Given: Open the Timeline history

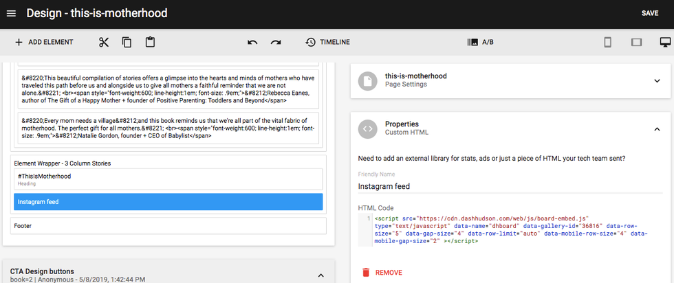Looking at the screenshot, I should [x=327, y=42].
